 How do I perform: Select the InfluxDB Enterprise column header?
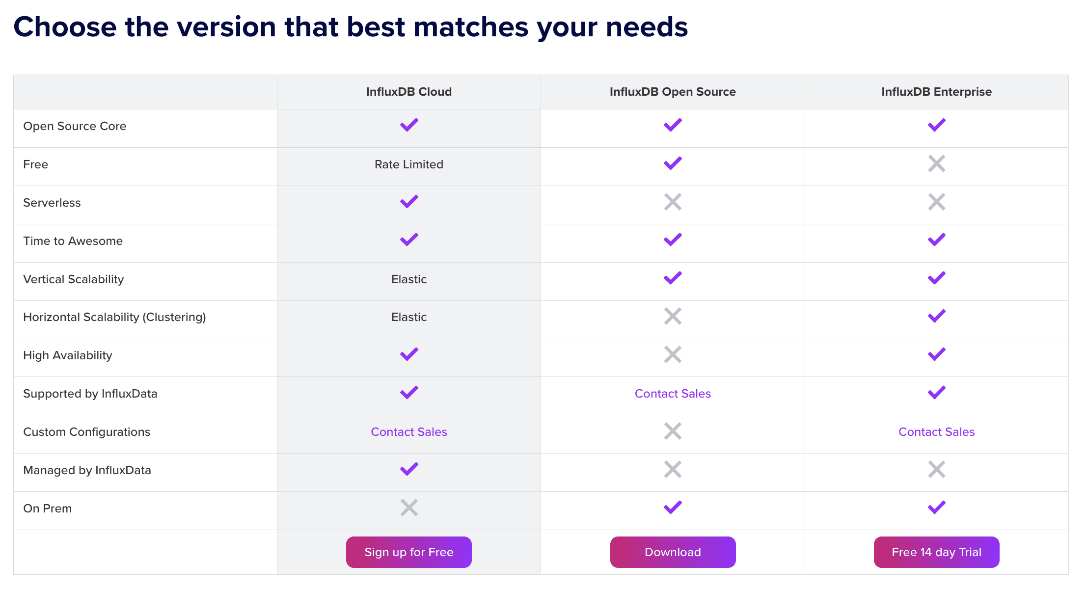pyautogui.click(x=936, y=92)
